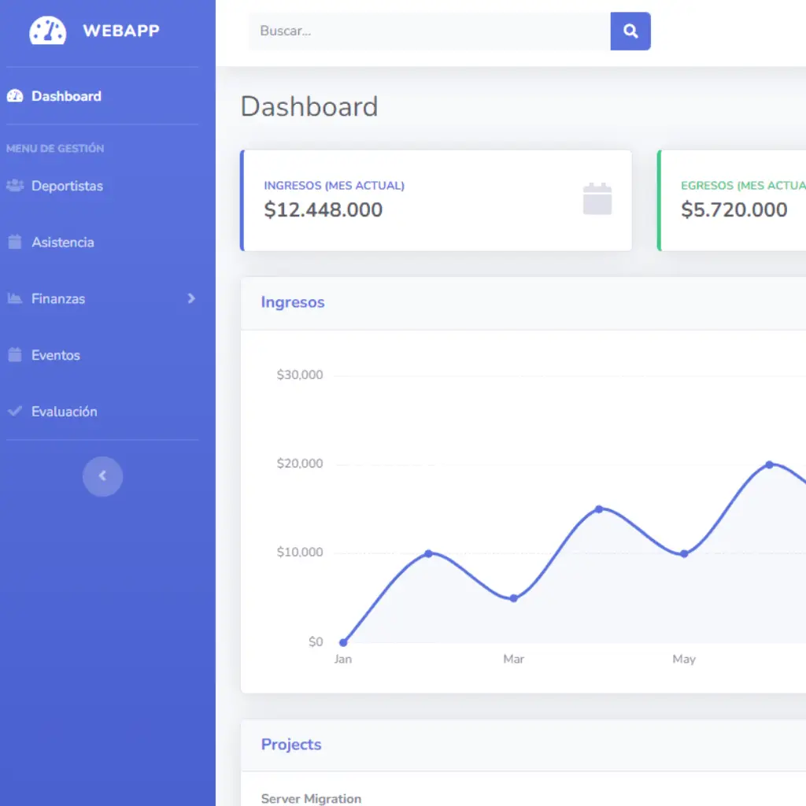
Task: Expand the Finanzas submenu chevron
Action: click(x=191, y=299)
